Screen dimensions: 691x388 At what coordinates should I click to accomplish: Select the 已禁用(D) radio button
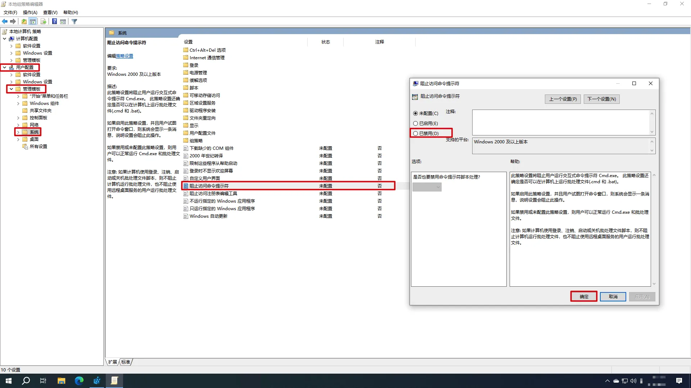click(x=416, y=134)
